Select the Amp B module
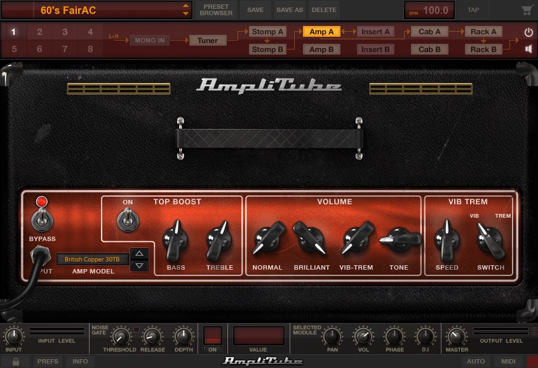538x368 pixels. click(321, 49)
